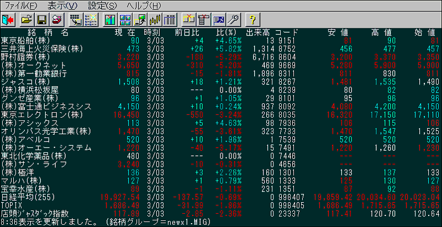Click the table column icon with red X
Screen dimensions: 442x227
point(204,20)
